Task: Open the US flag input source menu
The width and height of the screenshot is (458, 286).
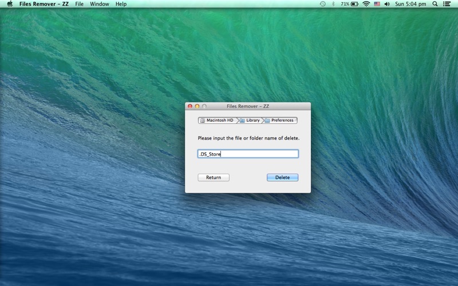Action: (377, 4)
